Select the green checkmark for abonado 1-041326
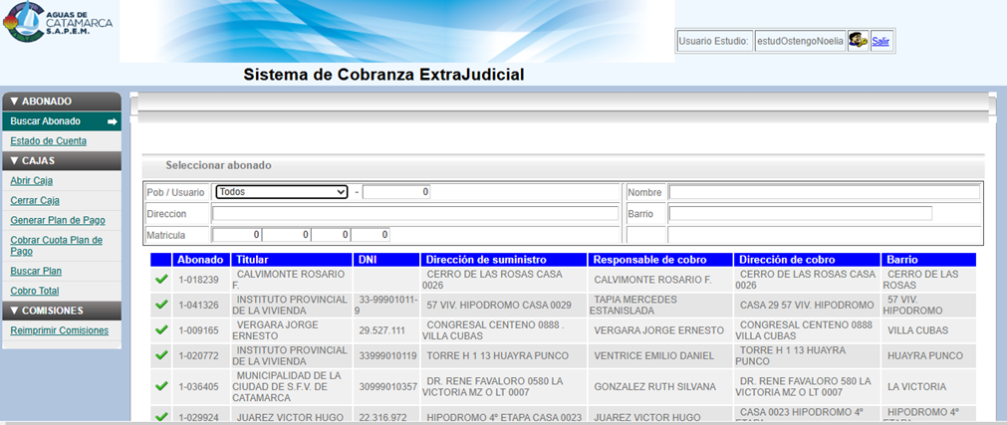1007x425 pixels. [x=161, y=305]
